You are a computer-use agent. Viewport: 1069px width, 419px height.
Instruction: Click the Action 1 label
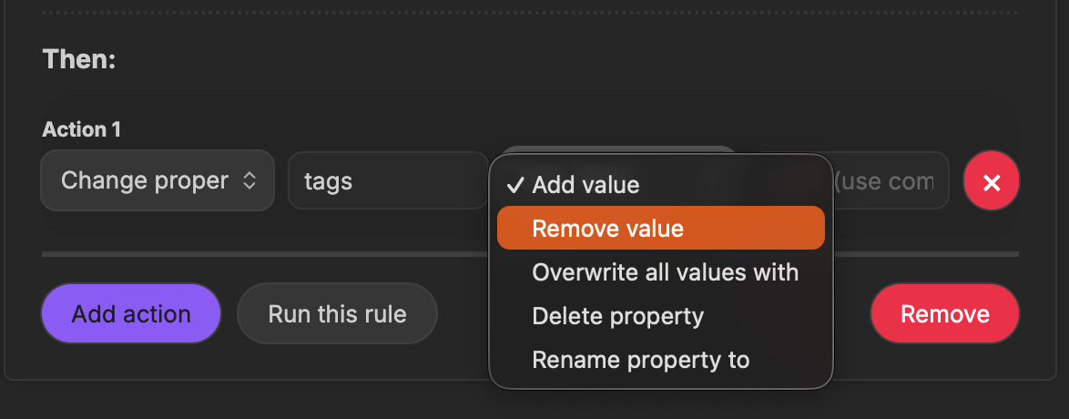[81, 129]
